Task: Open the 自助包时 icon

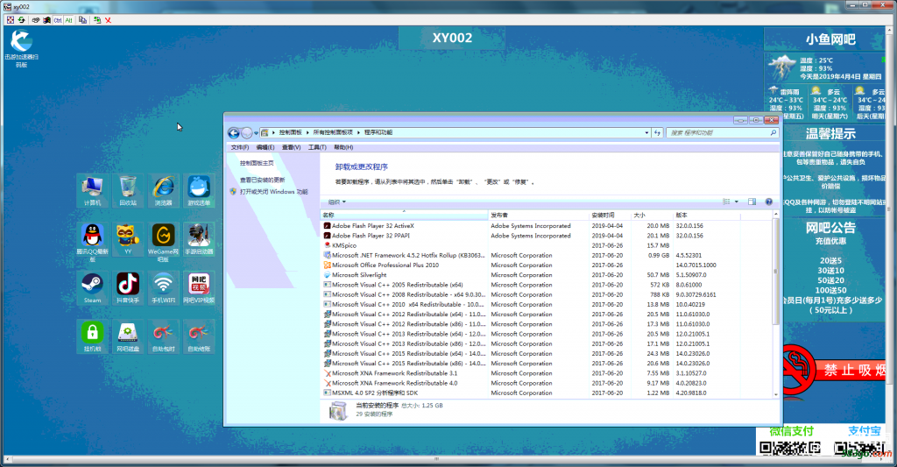Action: point(163,336)
